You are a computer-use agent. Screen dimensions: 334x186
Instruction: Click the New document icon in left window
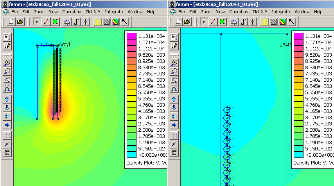[11, 21]
